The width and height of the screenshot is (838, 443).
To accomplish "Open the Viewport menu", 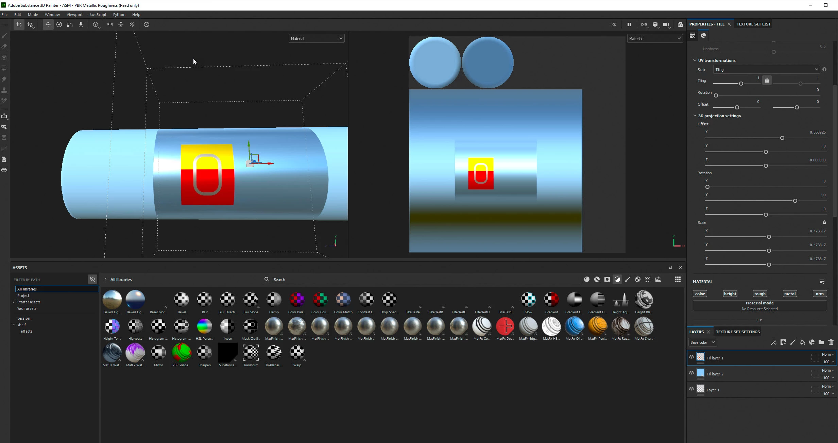I will [x=74, y=15].
